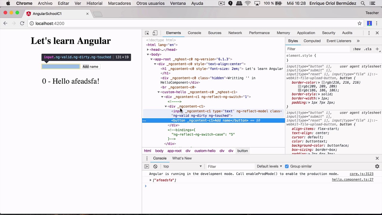Switch to the Console tab
This screenshot has height=215, width=382.
[194, 33]
